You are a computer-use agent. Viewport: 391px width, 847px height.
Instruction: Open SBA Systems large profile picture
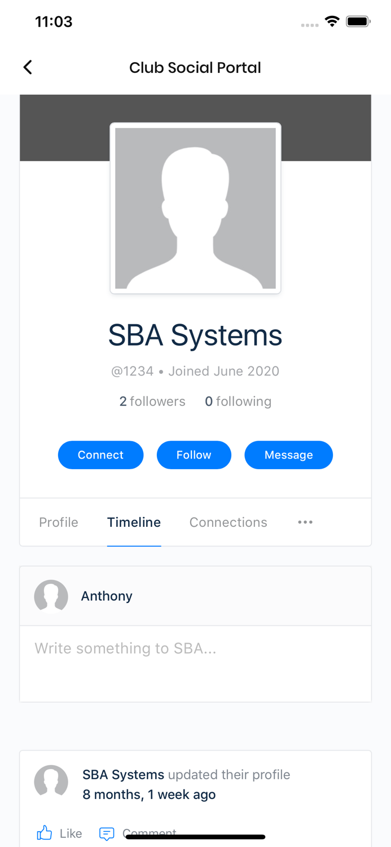(x=195, y=208)
